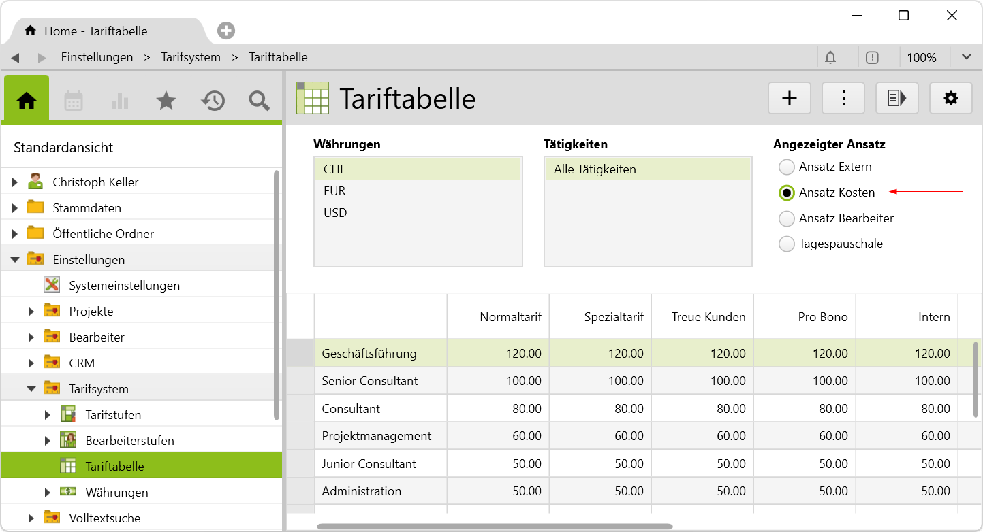Image resolution: width=983 pixels, height=532 pixels.
Task: Open the history clock icon
Action: tap(213, 101)
